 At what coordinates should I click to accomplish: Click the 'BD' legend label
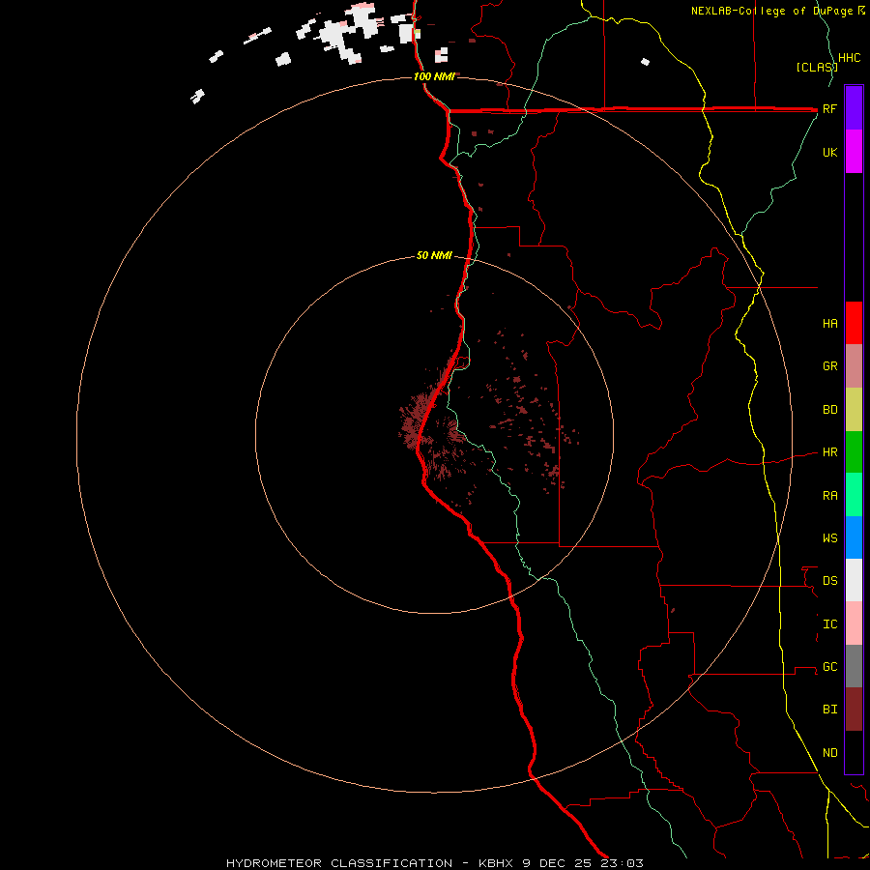point(830,410)
